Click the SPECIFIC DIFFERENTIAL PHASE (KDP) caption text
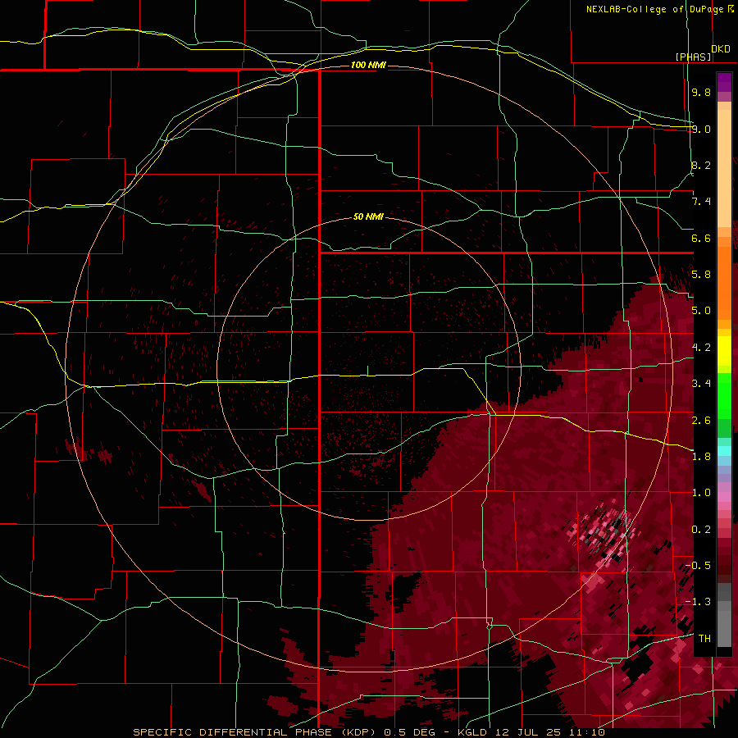 click(x=255, y=732)
